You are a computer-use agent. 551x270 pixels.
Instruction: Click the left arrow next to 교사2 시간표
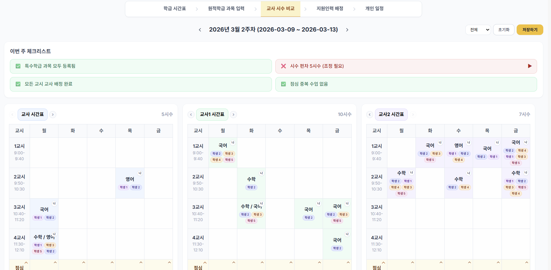tap(370, 114)
